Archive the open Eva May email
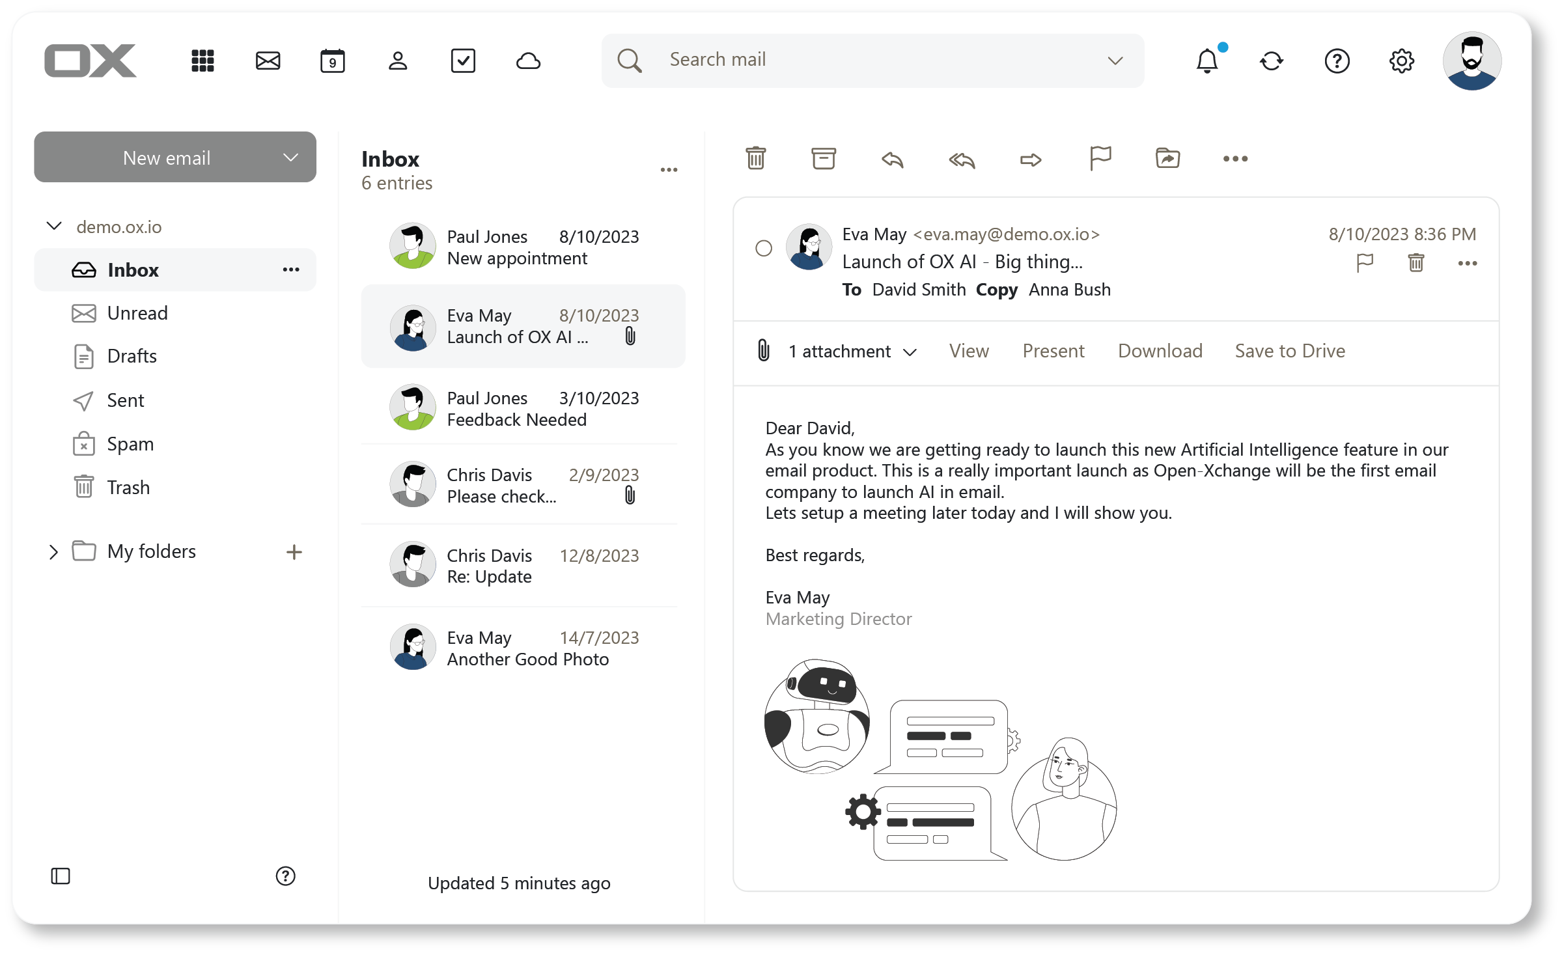Image resolution: width=1562 pixels, height=955 pixels. point(823,158)
